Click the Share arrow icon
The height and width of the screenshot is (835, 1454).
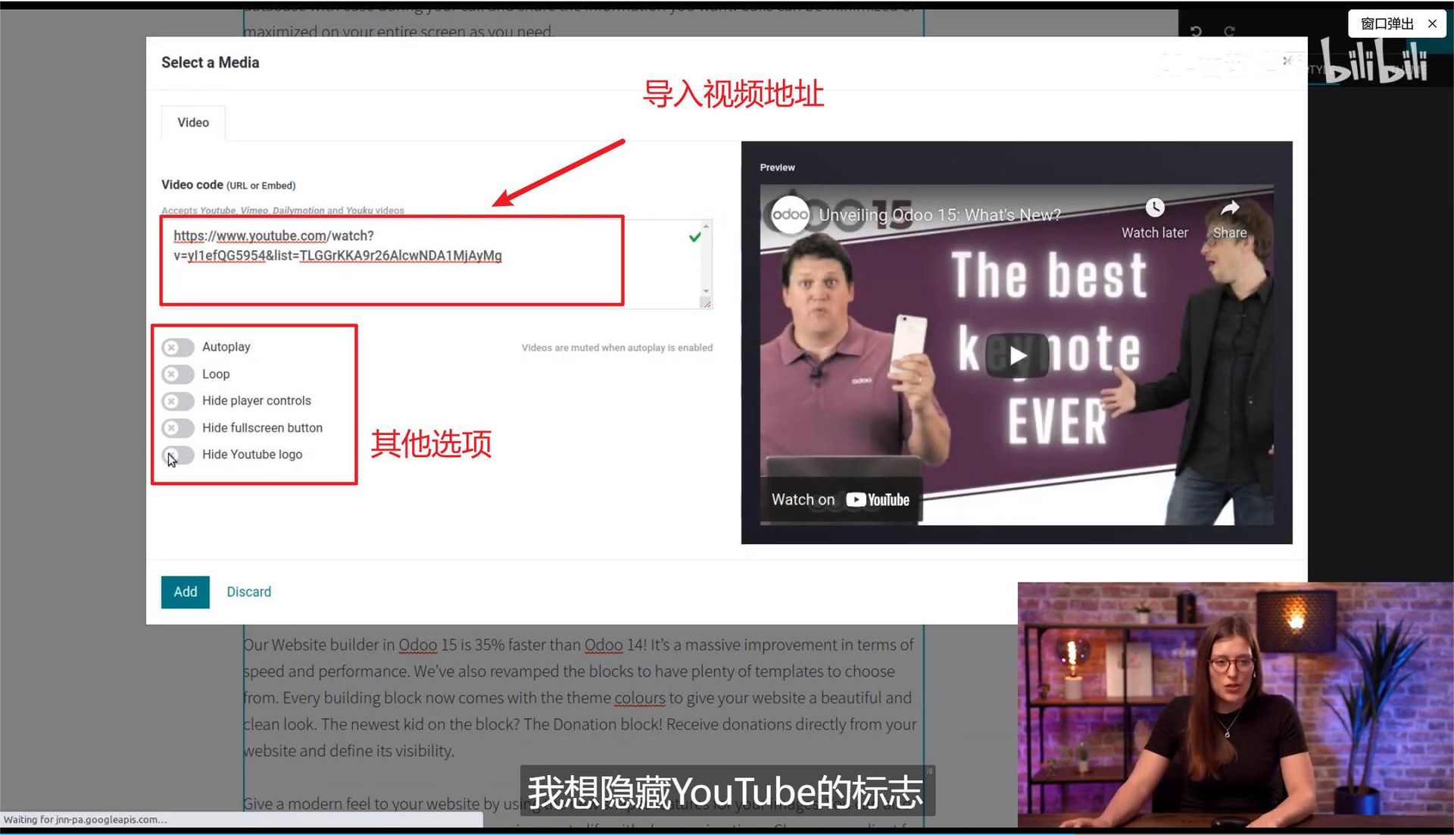pyautogui.click(x=1230, y=208)
